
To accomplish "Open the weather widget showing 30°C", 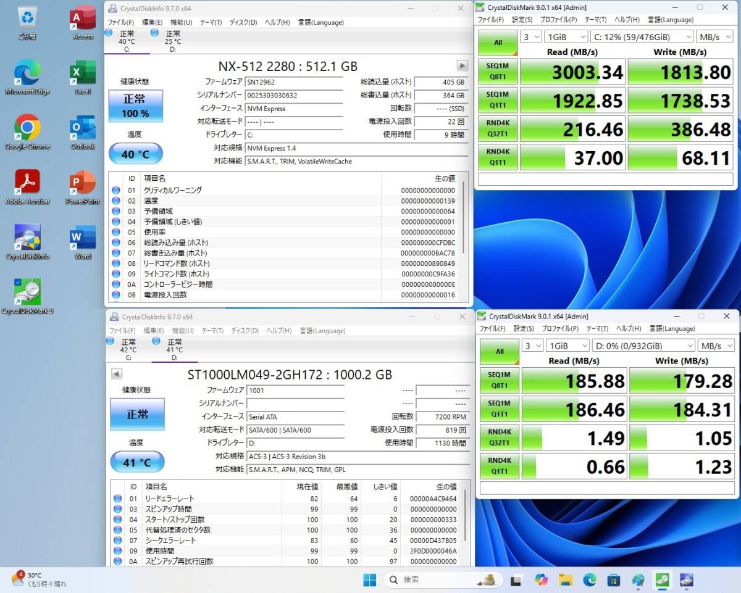I will pyautogui.click(x=38, y=579).
